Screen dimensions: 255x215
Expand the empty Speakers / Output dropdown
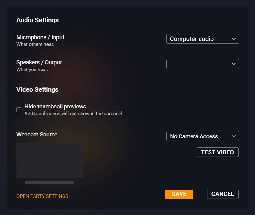pyautogui.click(x=198, y=64)
